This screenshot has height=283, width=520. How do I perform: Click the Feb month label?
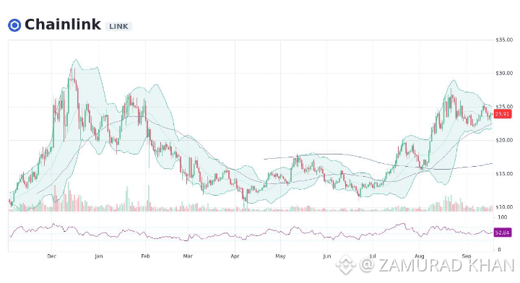click(145, 256)
